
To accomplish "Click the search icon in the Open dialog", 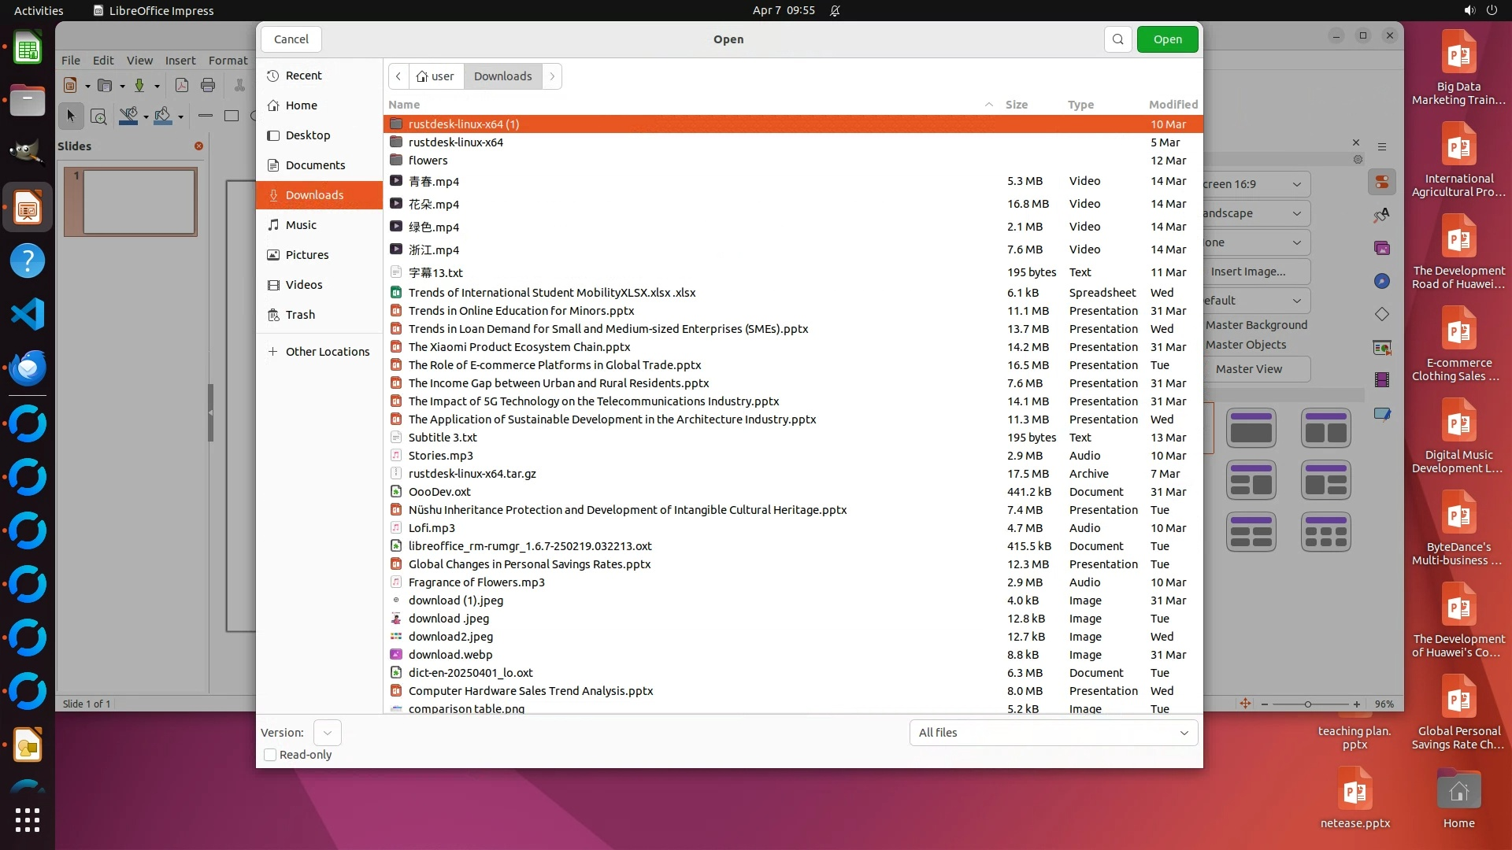I will (1117, 39).
